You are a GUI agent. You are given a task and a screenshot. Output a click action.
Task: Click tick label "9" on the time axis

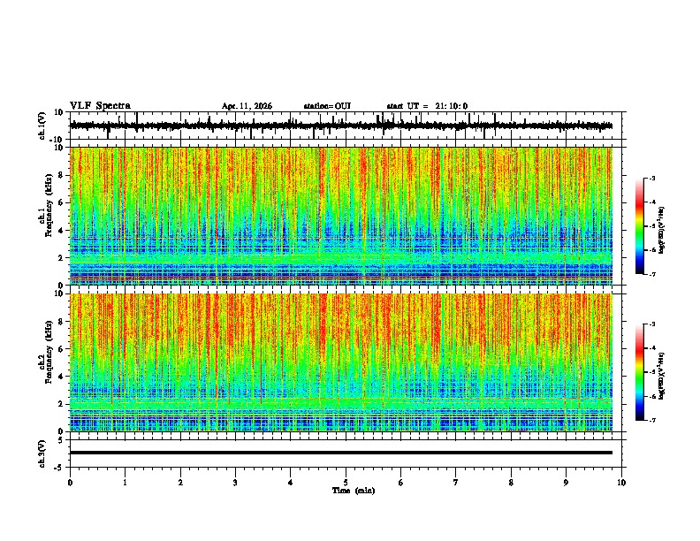tap(566, 483)
